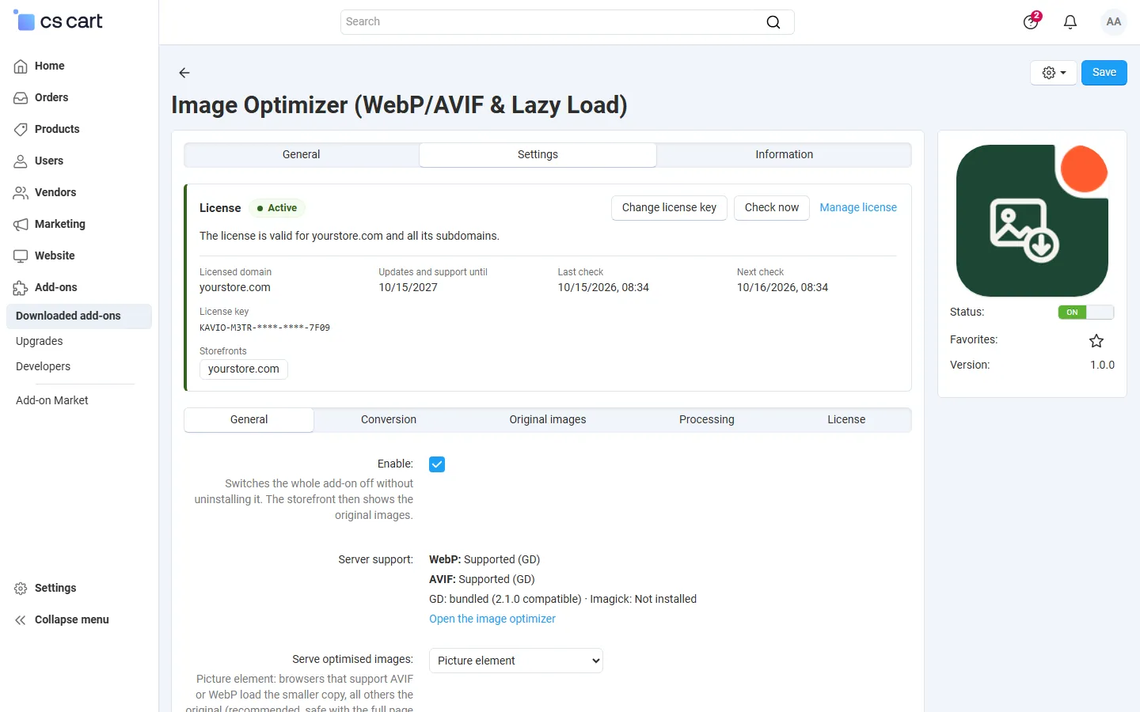
Task: Uncheck the Enable checkbox
Action: pyautogui.click(x=437, y=464)
